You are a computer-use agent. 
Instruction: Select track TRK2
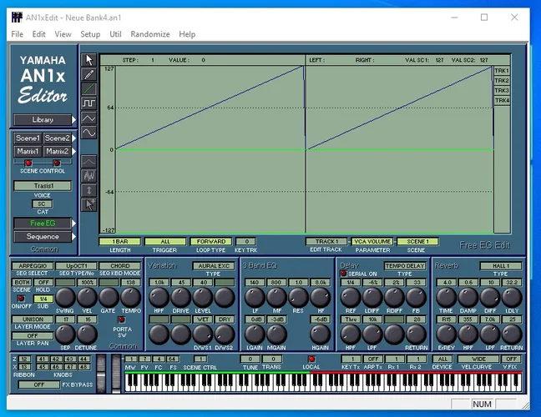pos(502,81)
